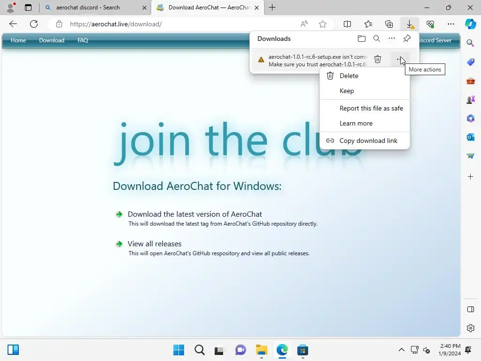Open the downloads folder icon
This screenshot has width=481, height=361.
[362, 39]
